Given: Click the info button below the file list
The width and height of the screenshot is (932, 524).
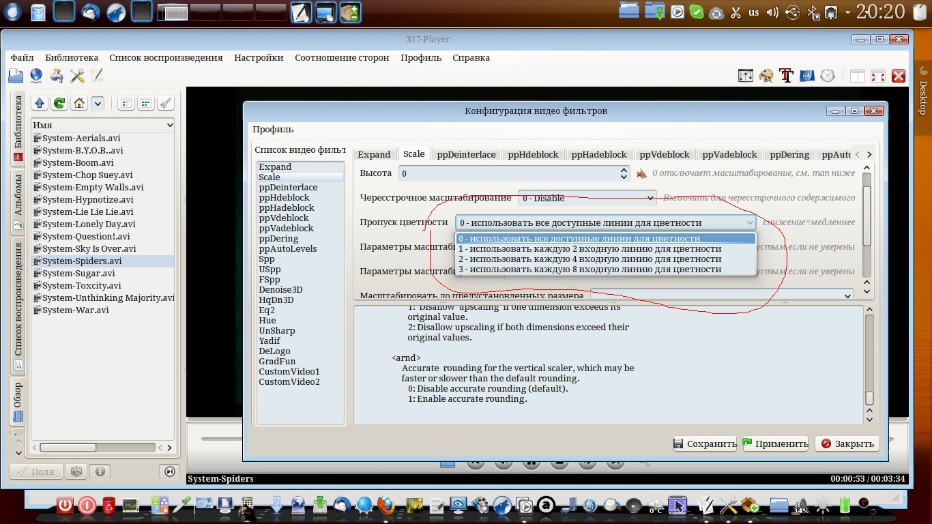Looking at the screenshot, I should pyautogui.click(x=100, y=471).
